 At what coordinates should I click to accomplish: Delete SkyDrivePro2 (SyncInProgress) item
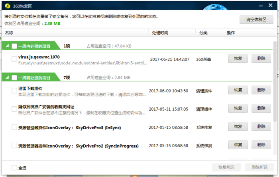pyautogui.click(x=261, y=145)
